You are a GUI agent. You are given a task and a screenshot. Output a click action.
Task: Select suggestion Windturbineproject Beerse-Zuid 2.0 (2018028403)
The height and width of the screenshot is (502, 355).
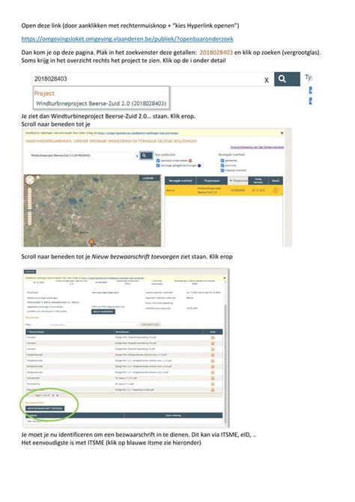(101, 103)
